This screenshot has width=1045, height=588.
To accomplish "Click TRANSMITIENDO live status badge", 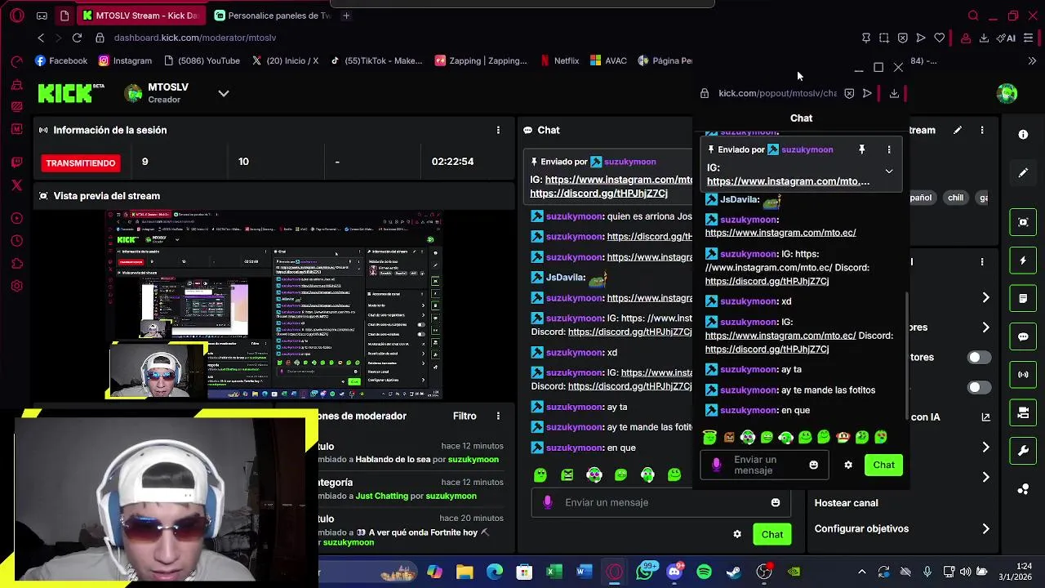I will coord(81,163).
